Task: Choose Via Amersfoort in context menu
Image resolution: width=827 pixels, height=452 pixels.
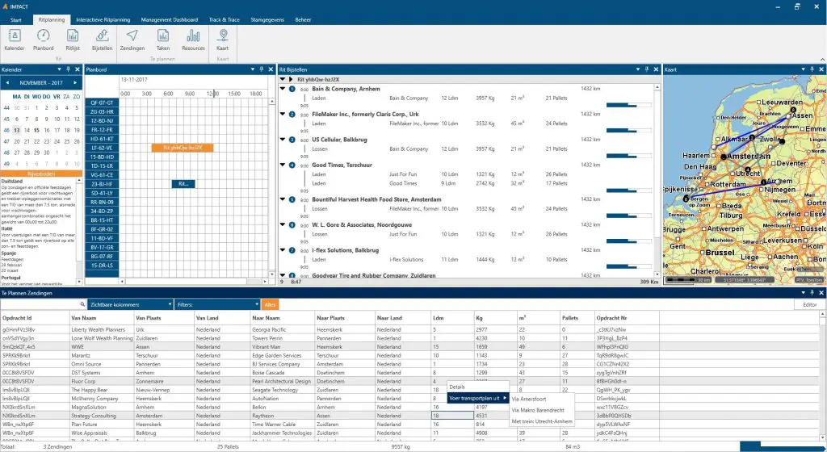Action: pos(527,398)
